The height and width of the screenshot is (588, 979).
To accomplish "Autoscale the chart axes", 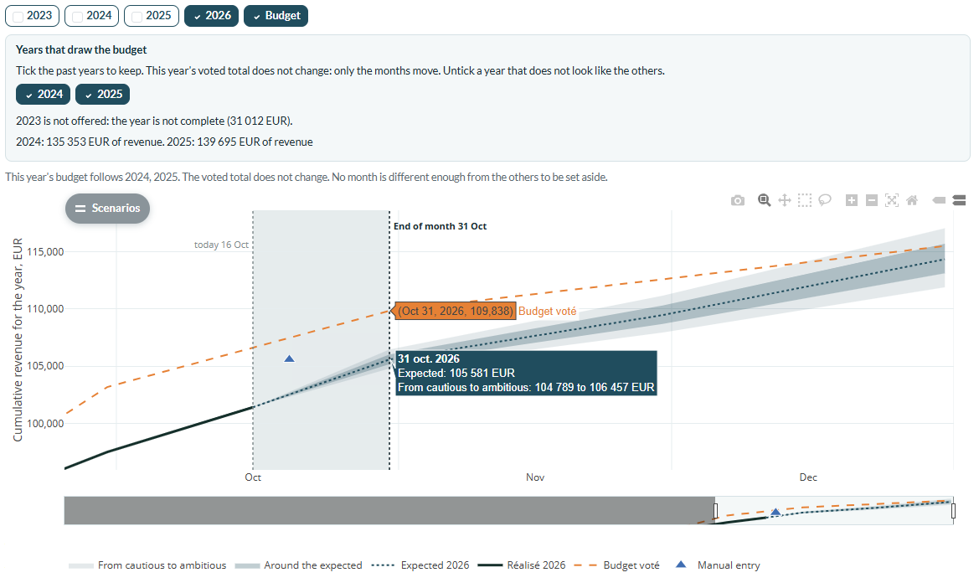I will [x=892, y=200].
